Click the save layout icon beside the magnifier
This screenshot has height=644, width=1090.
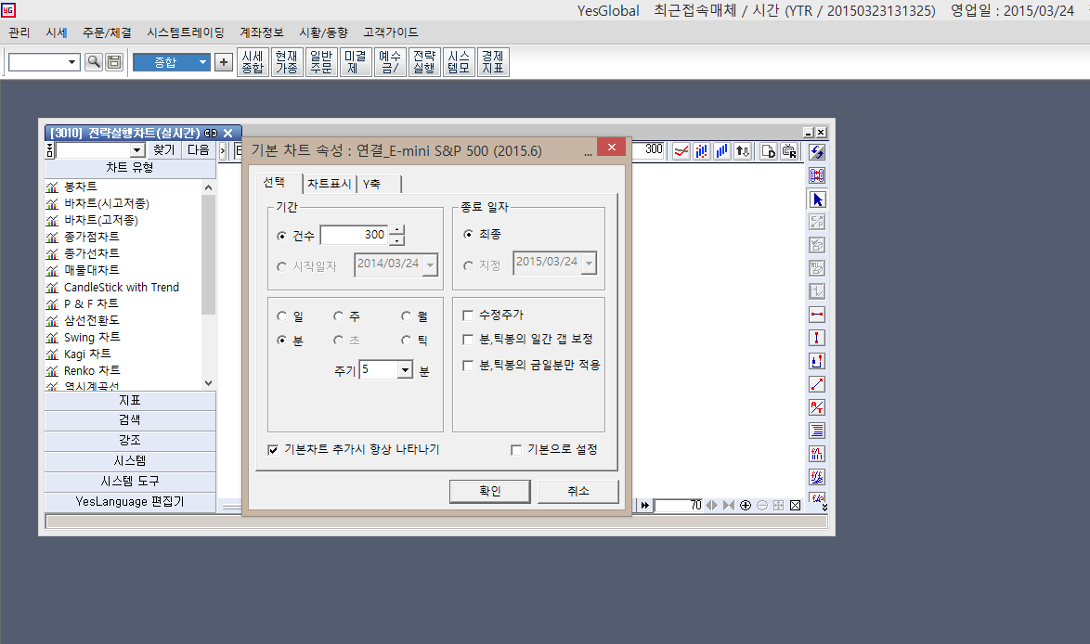[x=114, y=62]
